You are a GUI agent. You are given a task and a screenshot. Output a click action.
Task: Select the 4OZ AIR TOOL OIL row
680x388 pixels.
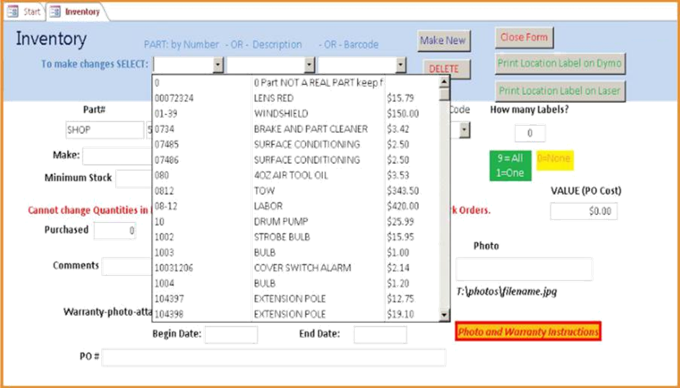pyautogui.click(x=296, y=175)
